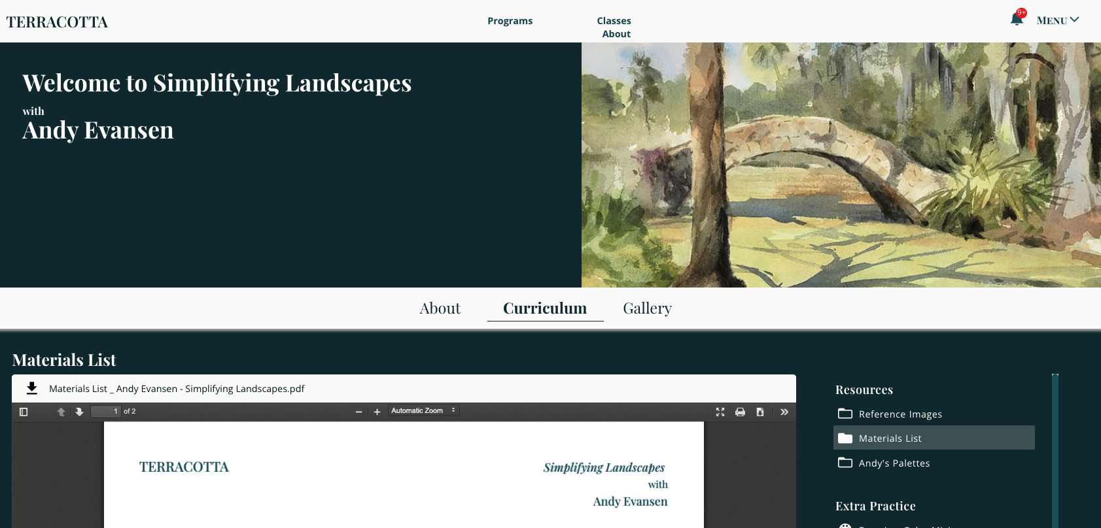
Task: Print the PDF document
Action: coord(740,412)
